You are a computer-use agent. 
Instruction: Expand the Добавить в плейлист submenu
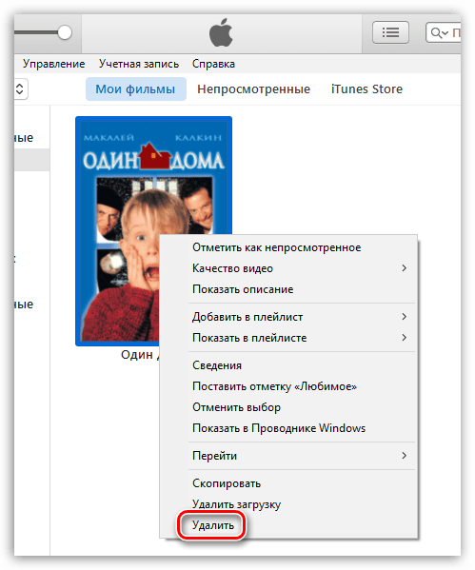pyautogui.click(x=288, y=317)
